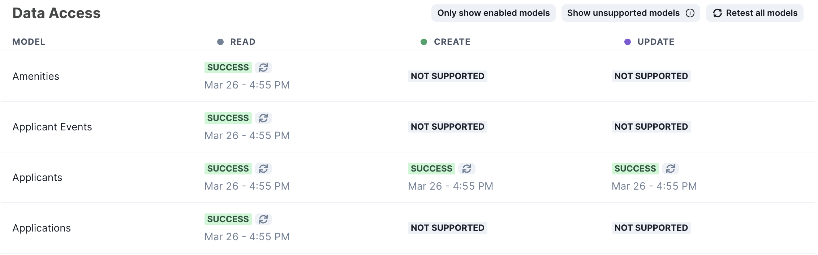Retest Amenities read access
Viewport: 818px width, 255px height.
(x=263, y=68)
